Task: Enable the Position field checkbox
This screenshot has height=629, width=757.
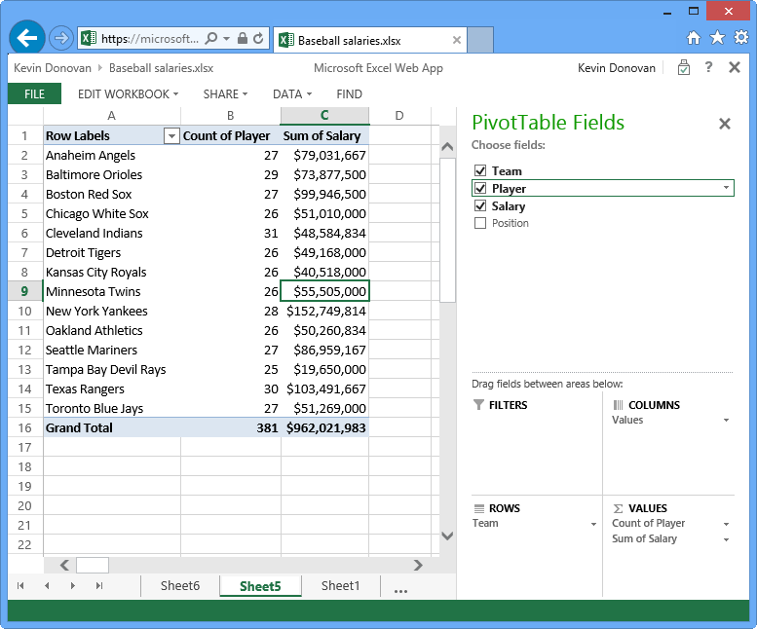Action: [479, 224]
